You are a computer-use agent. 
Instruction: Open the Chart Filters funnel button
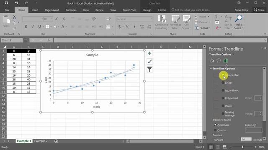click(x=149, y=70)
